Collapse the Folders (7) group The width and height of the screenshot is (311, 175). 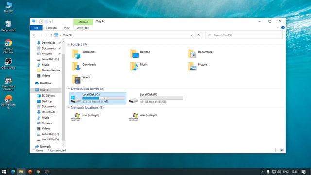tap(69, 44)
